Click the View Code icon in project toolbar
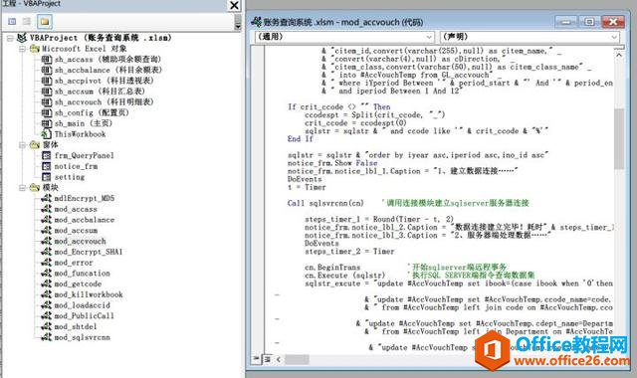Viewport: 637px width, 378px height. [12, 22]
